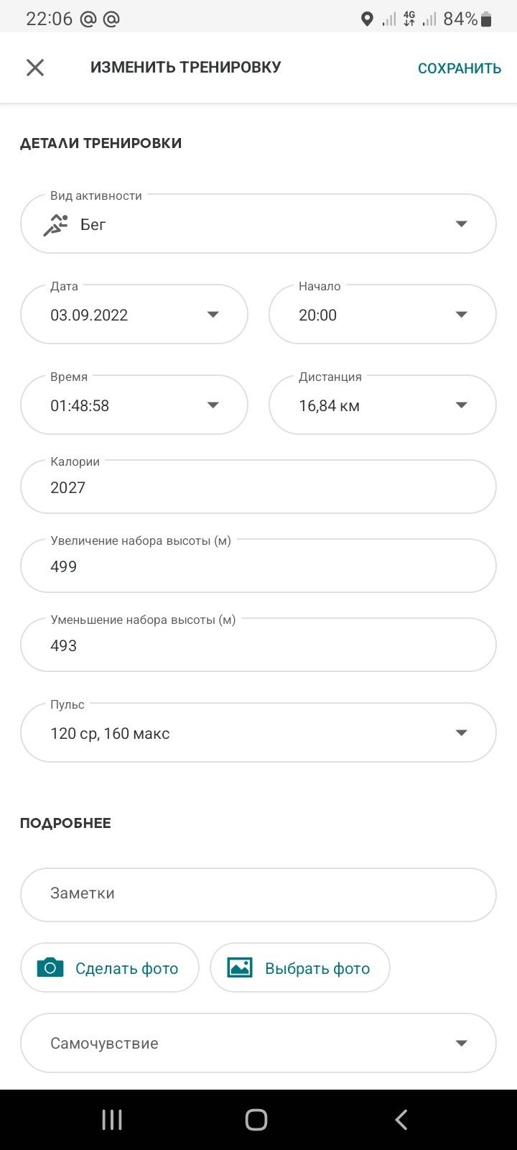Image resolution: width=517 pixels, height=1150 pixels.
Task: Open the Дистанция dropdown 16,84 км
Action: pos(383,405)
